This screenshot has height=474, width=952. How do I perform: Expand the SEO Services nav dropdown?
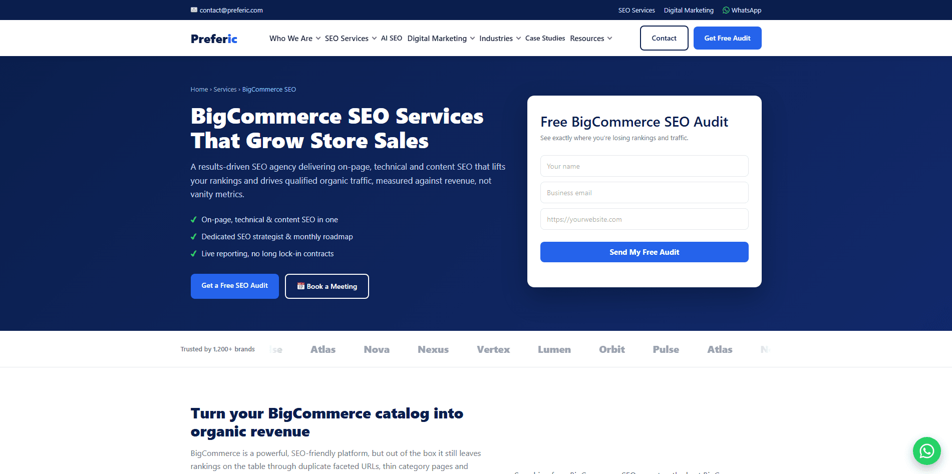coord(351,39)
